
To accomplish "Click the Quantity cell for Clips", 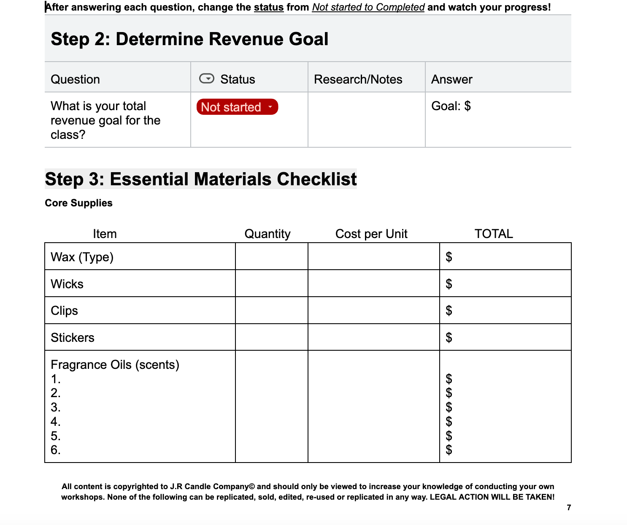I will tap(271, 311).
